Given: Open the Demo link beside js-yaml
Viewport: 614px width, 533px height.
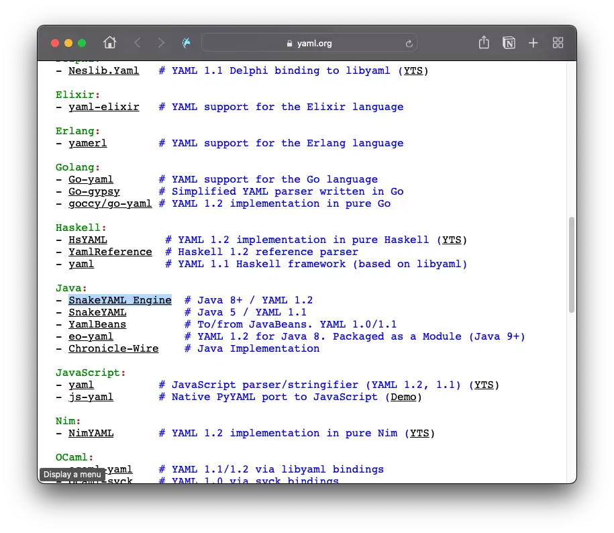Looking at the screenshot, I should click(403, 397).
